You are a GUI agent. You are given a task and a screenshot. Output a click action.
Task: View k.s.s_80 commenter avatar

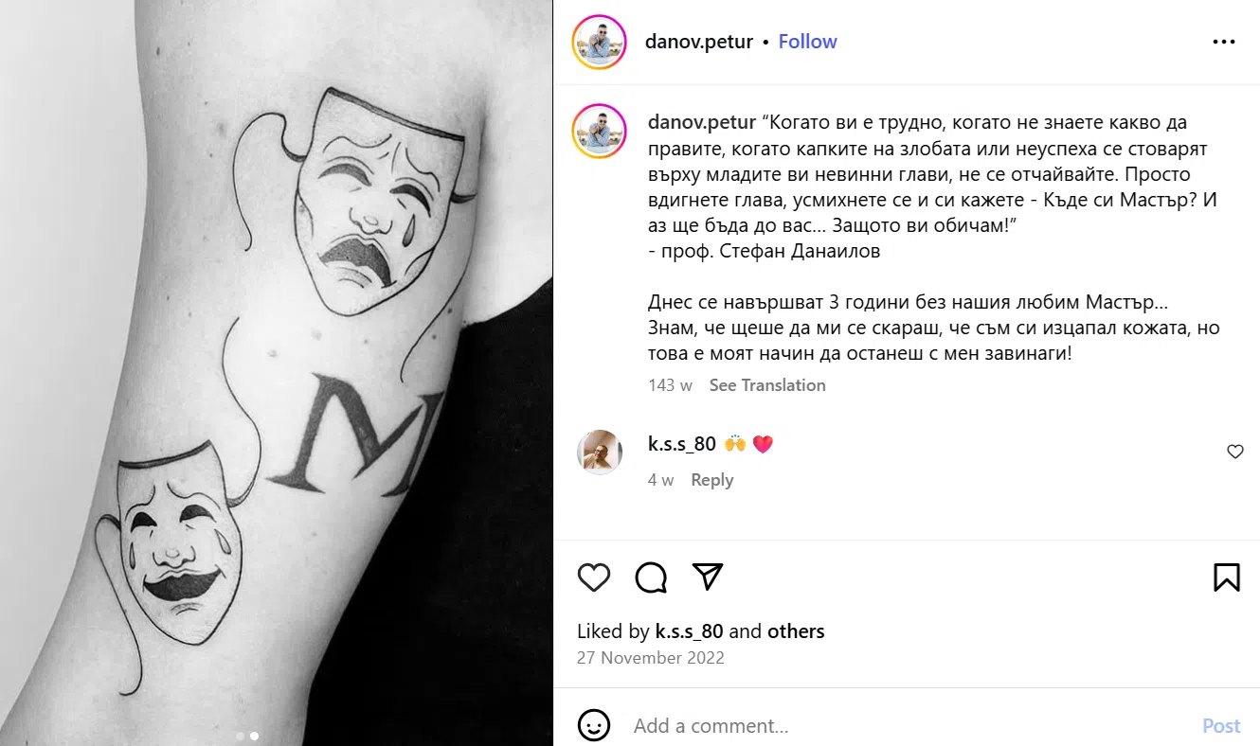pos(600,453)
